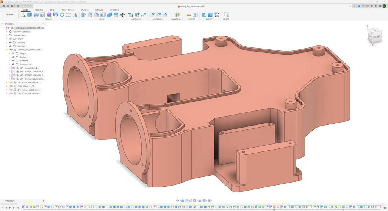
Task: Select the Fillet tool
Action: click(x=90, y=15)
